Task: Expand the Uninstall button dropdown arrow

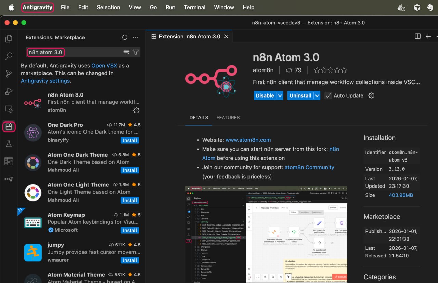Action: [317, 95]
